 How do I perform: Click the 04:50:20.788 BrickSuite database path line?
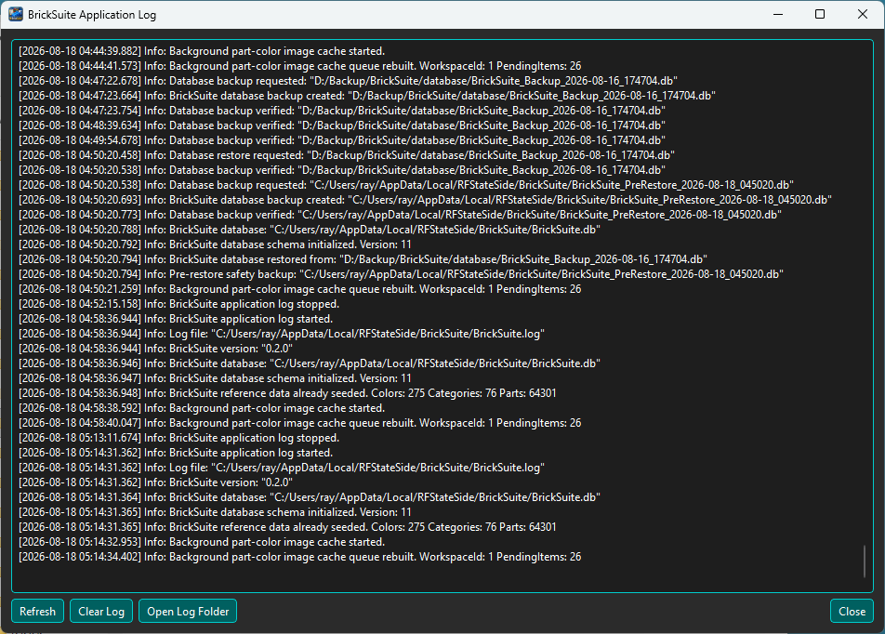point(310,230)
